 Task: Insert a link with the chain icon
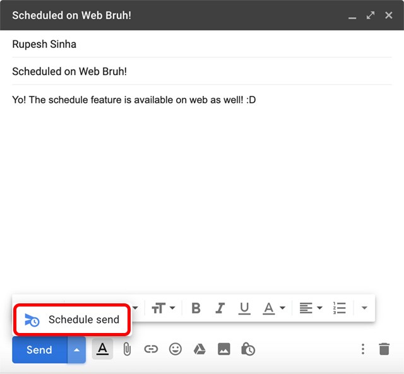(151, 349)
